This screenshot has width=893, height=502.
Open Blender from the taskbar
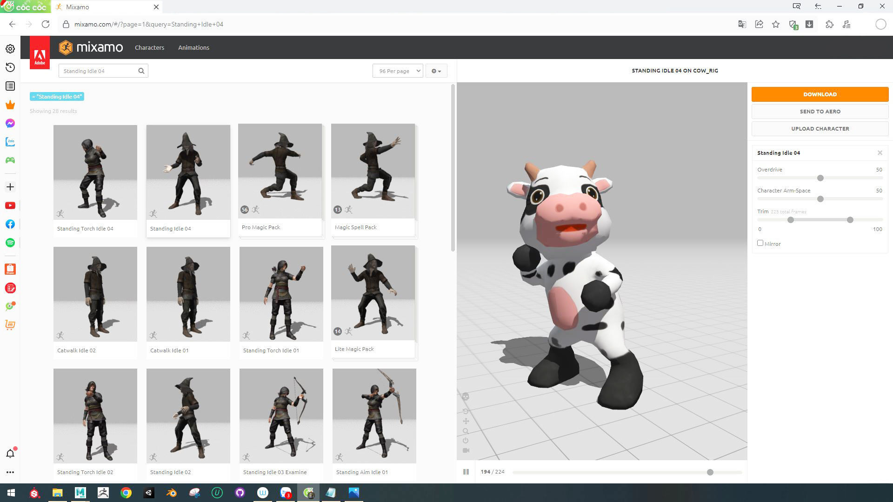(172, 493)
